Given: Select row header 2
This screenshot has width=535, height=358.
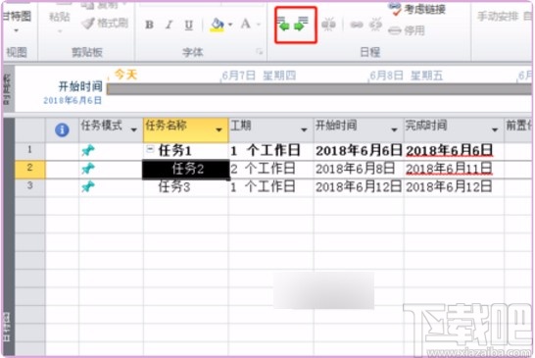Looking at the screenshot, I should 30,169.
